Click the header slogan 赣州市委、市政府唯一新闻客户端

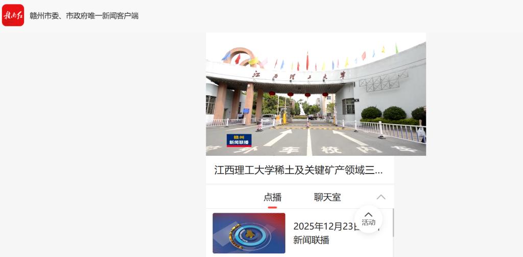(84, 16)
